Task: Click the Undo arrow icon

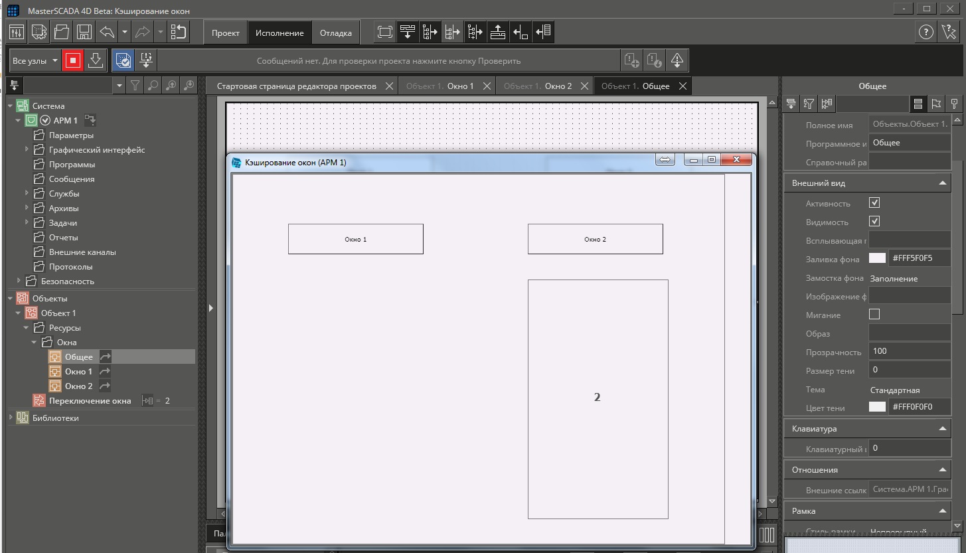Action: coord(106,32)
